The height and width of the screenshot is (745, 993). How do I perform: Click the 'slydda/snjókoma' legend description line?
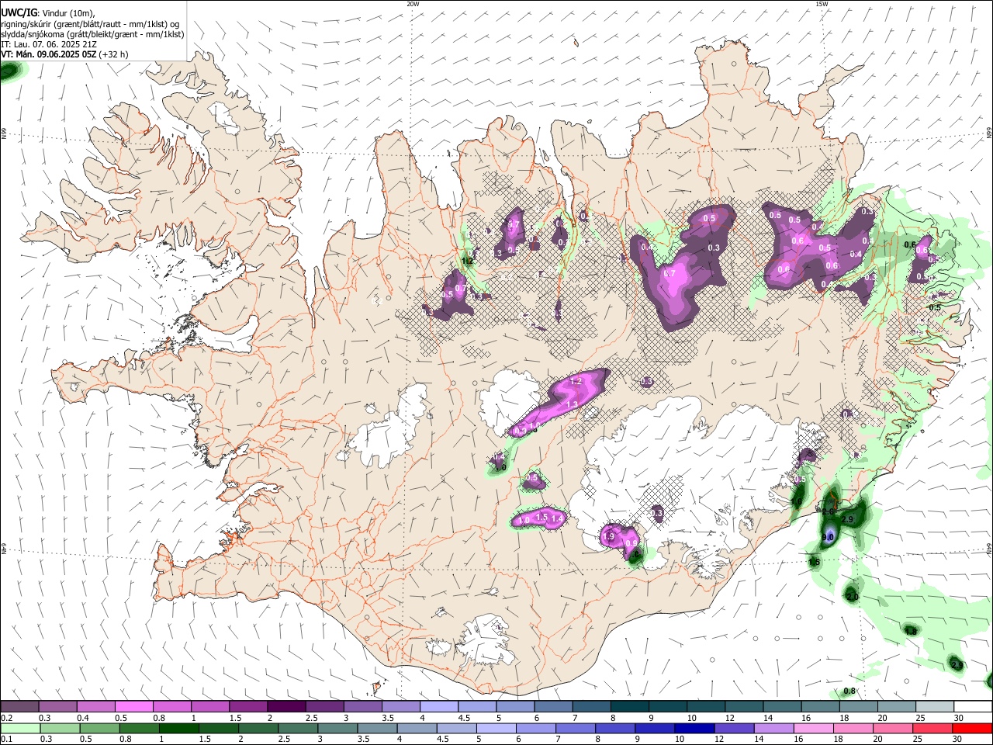point(93,34)
